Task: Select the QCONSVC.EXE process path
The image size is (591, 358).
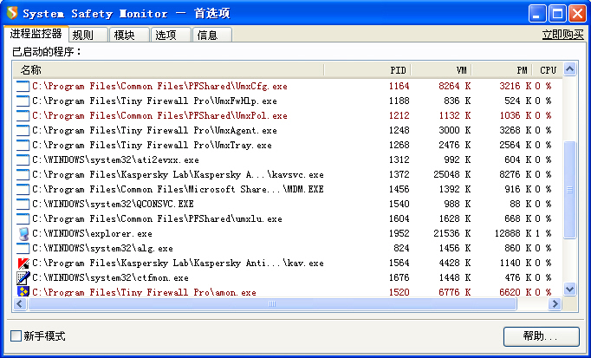Action: click(113, 204)
